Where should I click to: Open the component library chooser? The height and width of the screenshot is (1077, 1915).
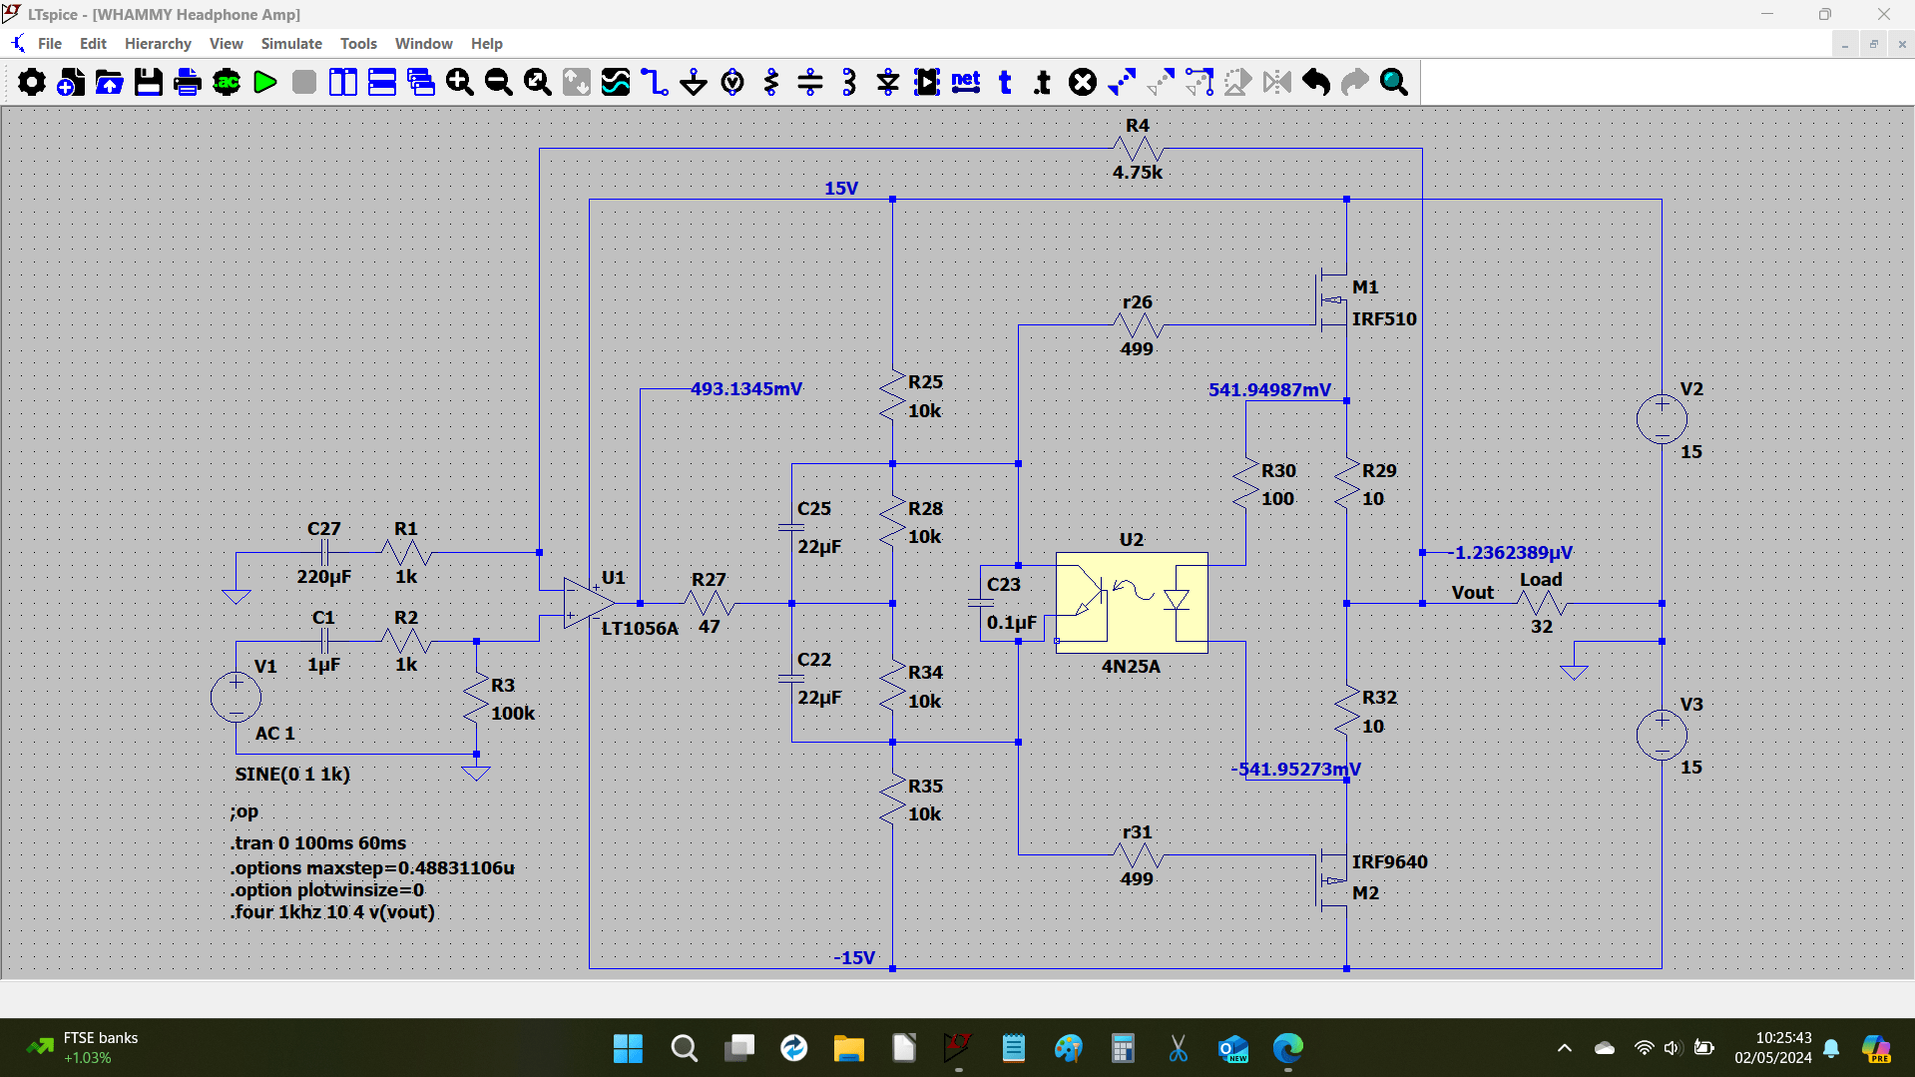[927, 82]
